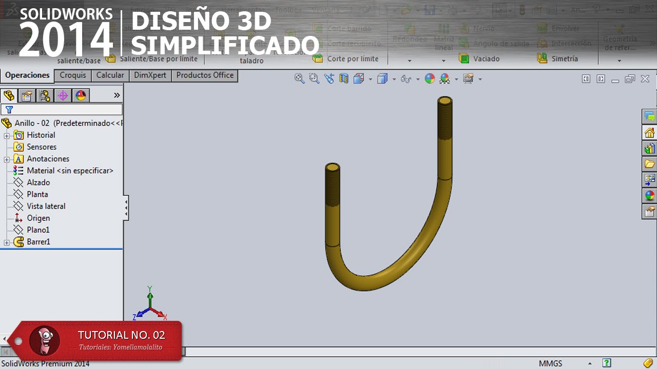Image resolution: width=657 pixels, height=369 pixels.
Task: Click the green help icon in status bar
Action: click(607, 363)
